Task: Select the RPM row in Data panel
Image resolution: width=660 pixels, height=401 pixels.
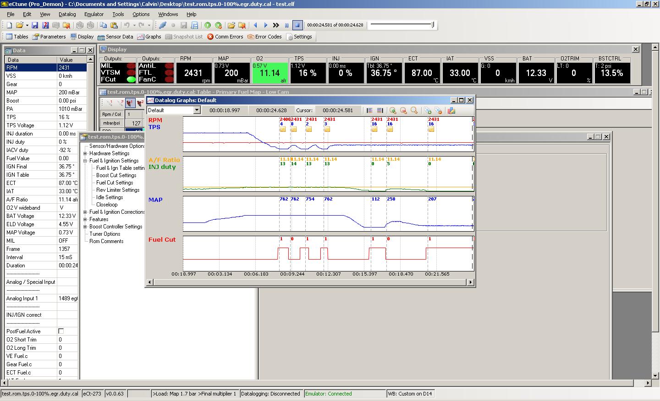Action: point(46,67)
